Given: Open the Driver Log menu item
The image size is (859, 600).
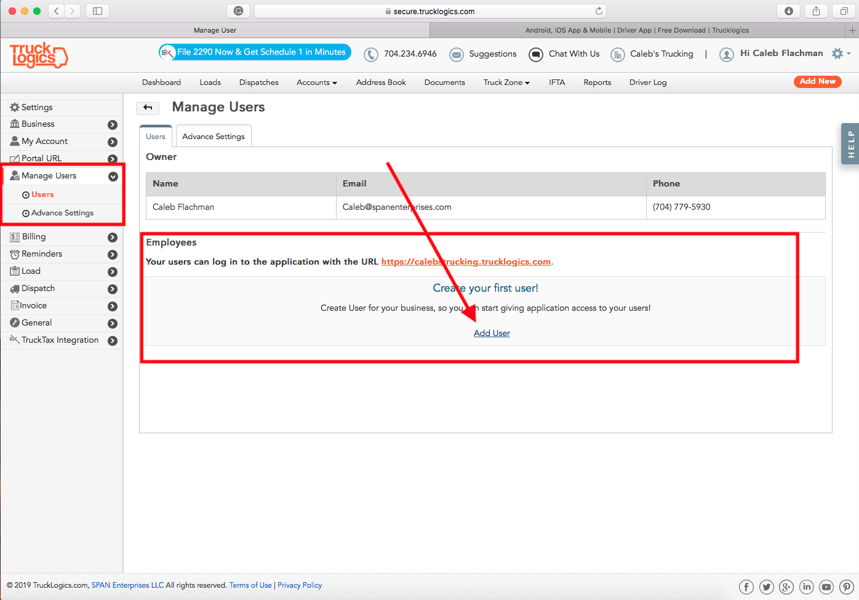Looking at the screenshot, I should (648, 82).
